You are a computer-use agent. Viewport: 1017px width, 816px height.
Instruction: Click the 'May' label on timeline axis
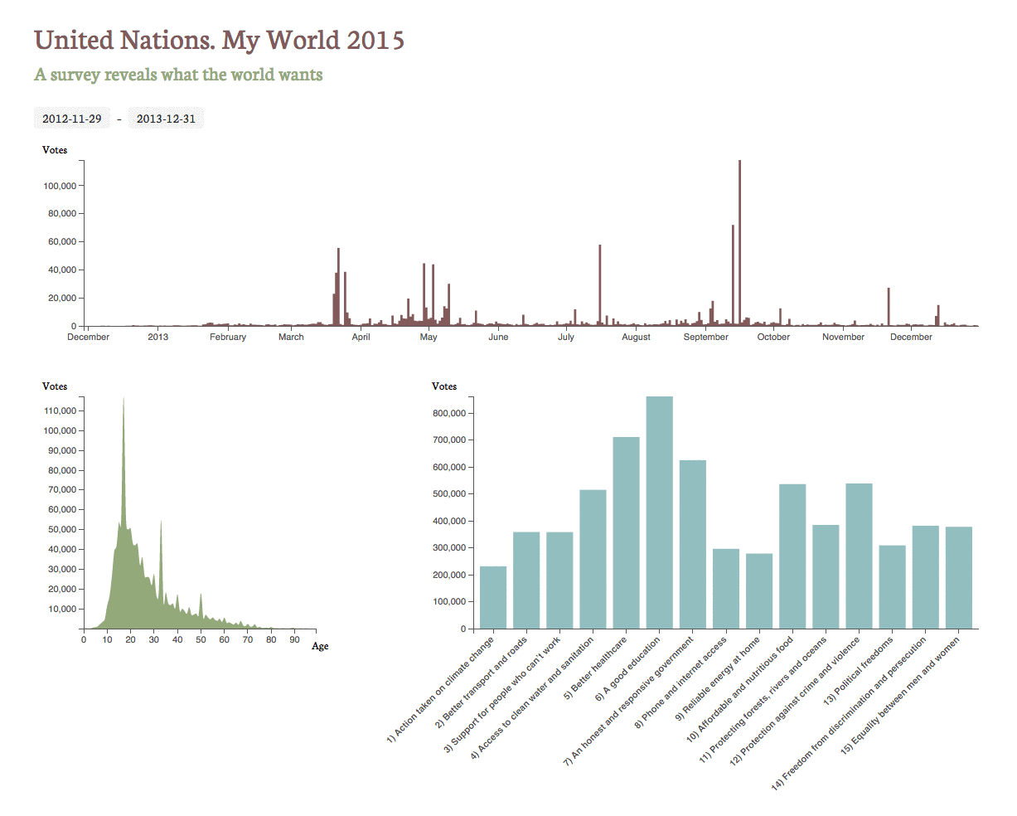tap(429, 337)
